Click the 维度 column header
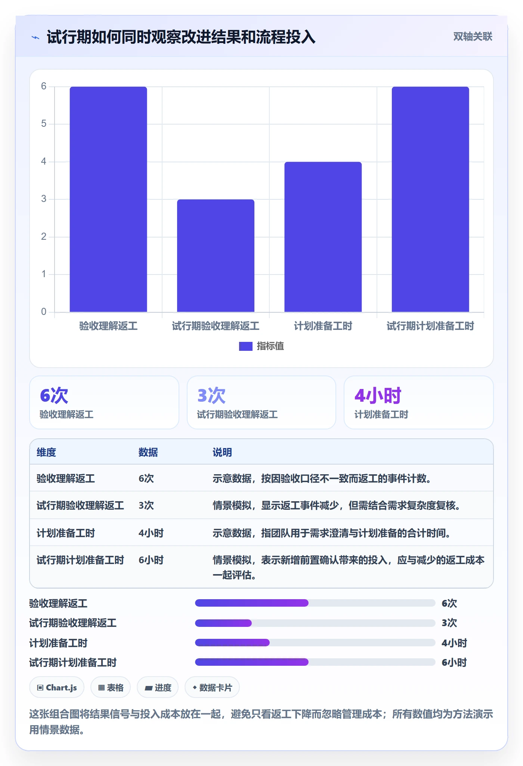The width and height of the screenshot is (523, 766). point(46,452)
